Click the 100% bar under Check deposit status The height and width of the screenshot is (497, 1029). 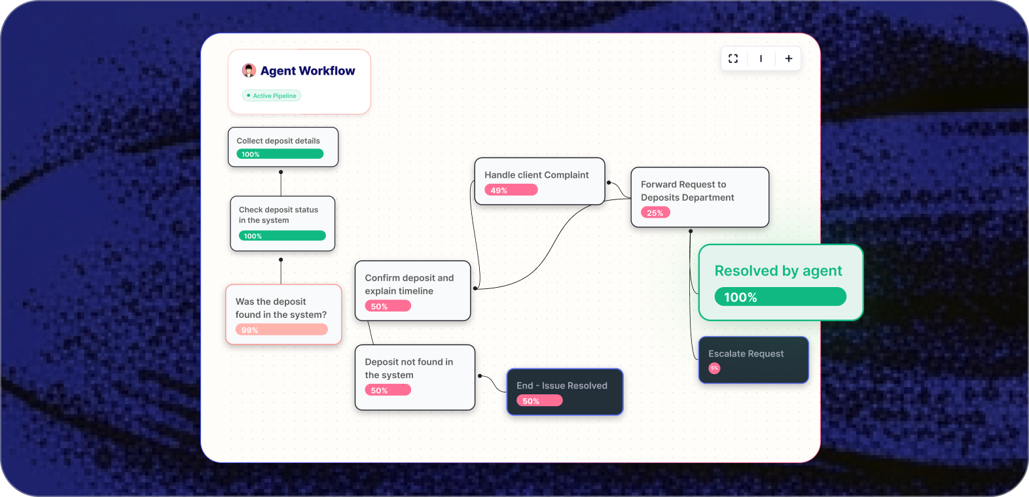283,236
